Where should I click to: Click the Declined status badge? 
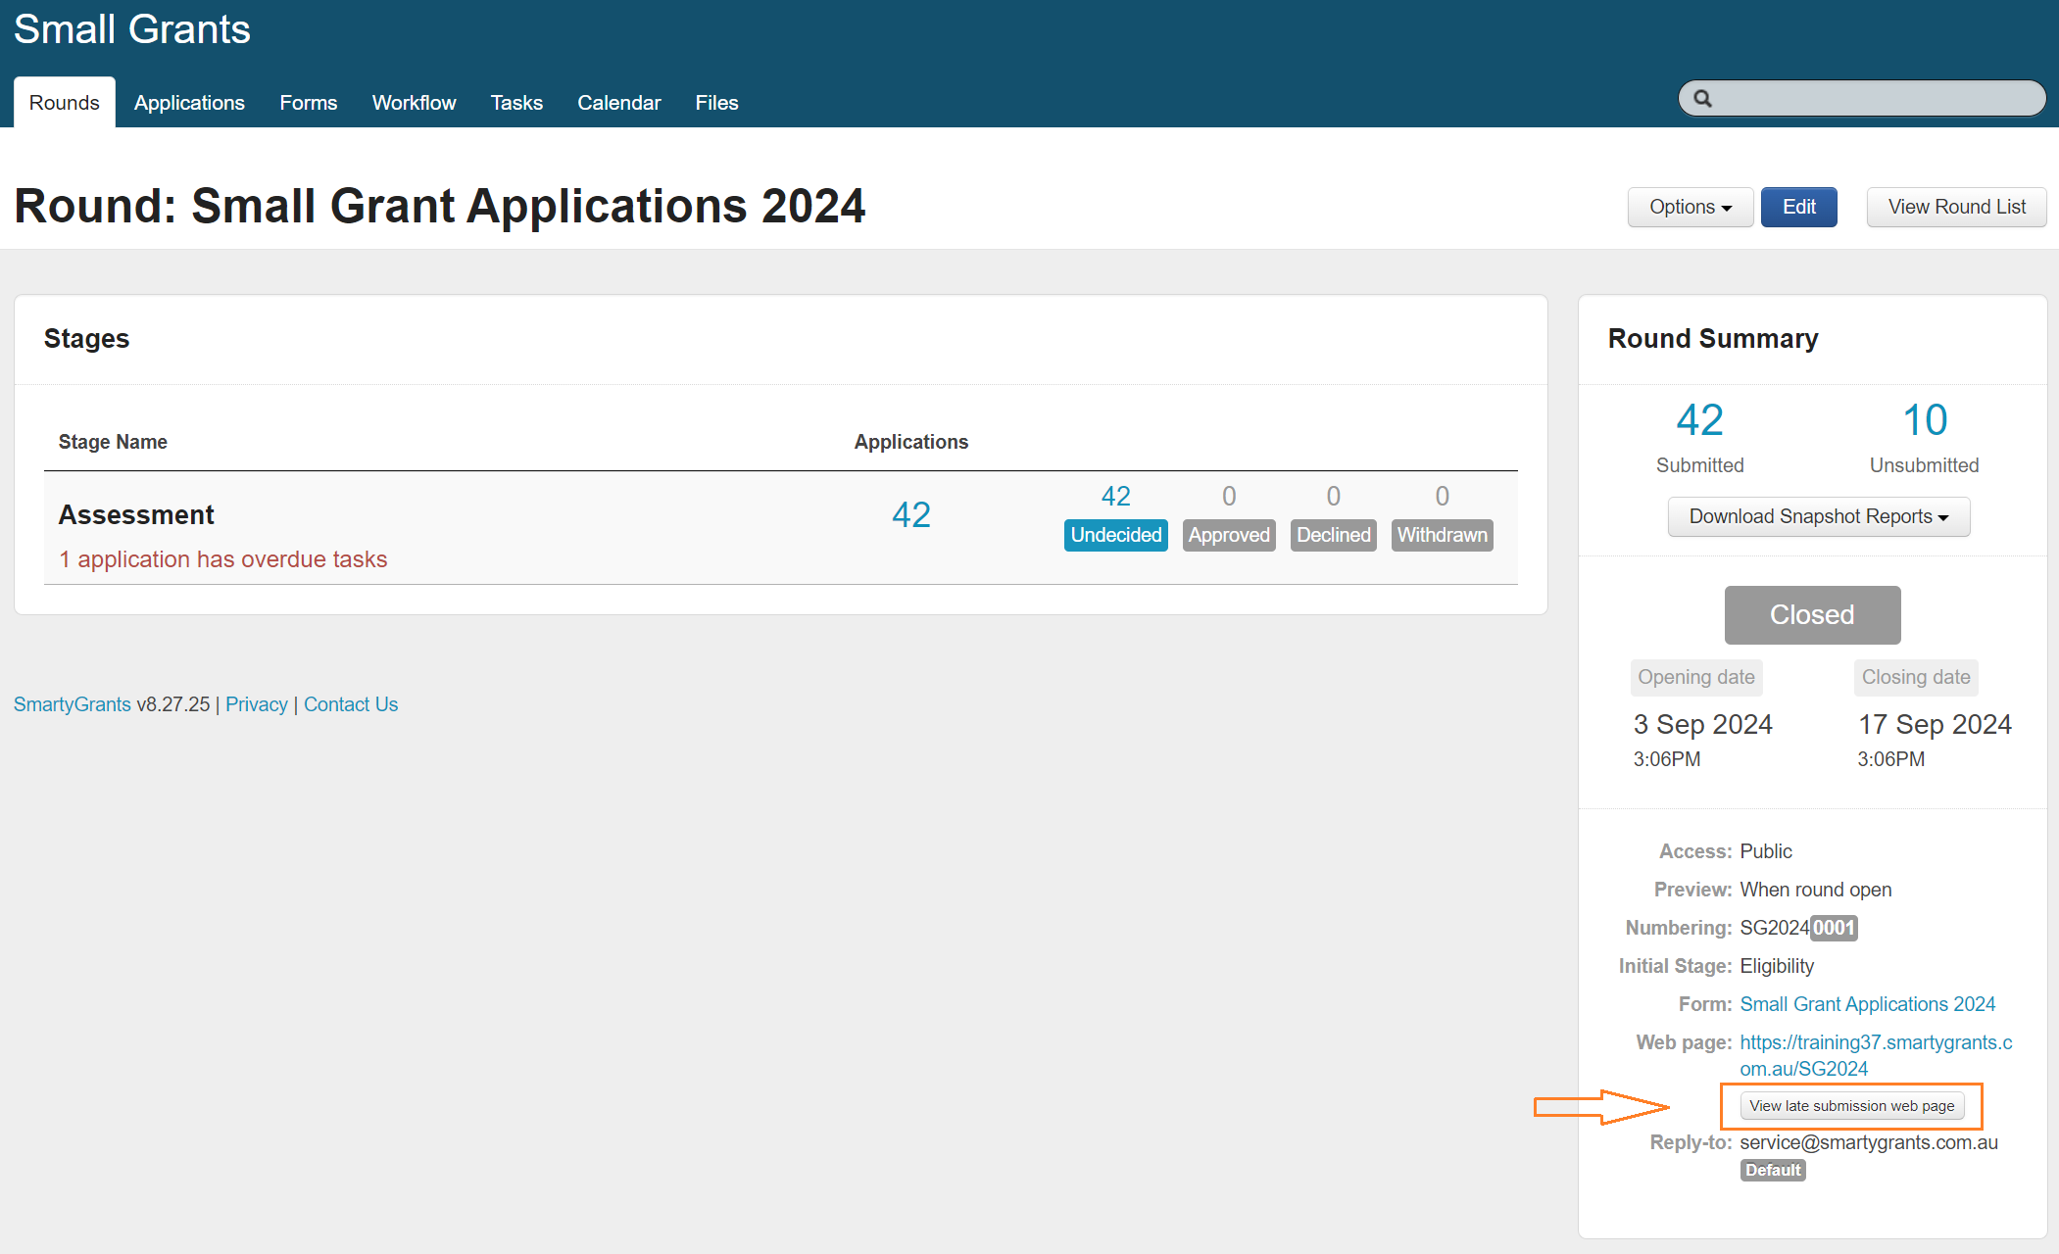click(x=1333, y=535)
